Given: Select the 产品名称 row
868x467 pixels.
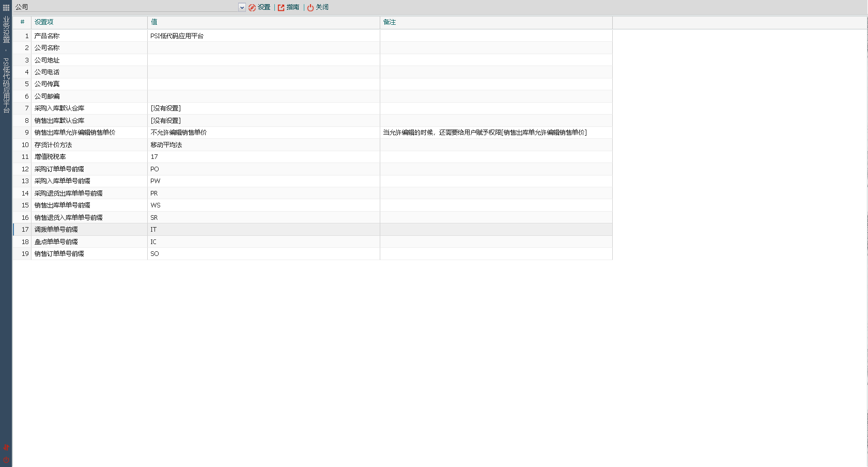Looking at the screenshot, I should [x=47, y=36].
